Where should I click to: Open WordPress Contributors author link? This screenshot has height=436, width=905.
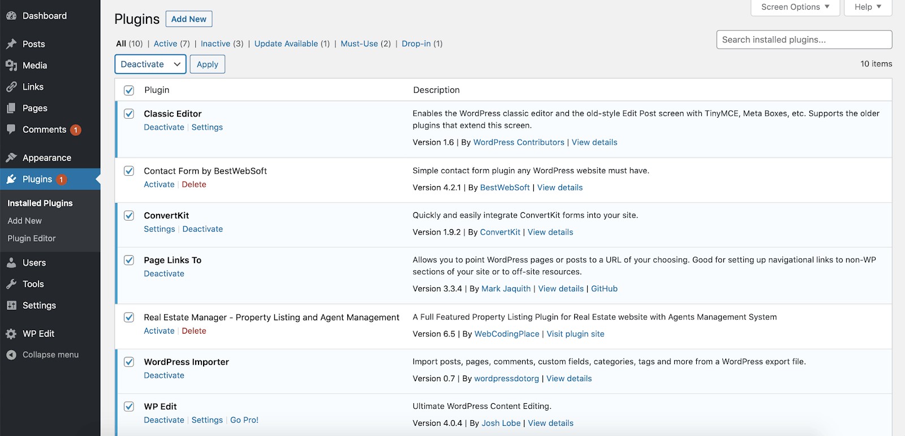click(519, 143)
